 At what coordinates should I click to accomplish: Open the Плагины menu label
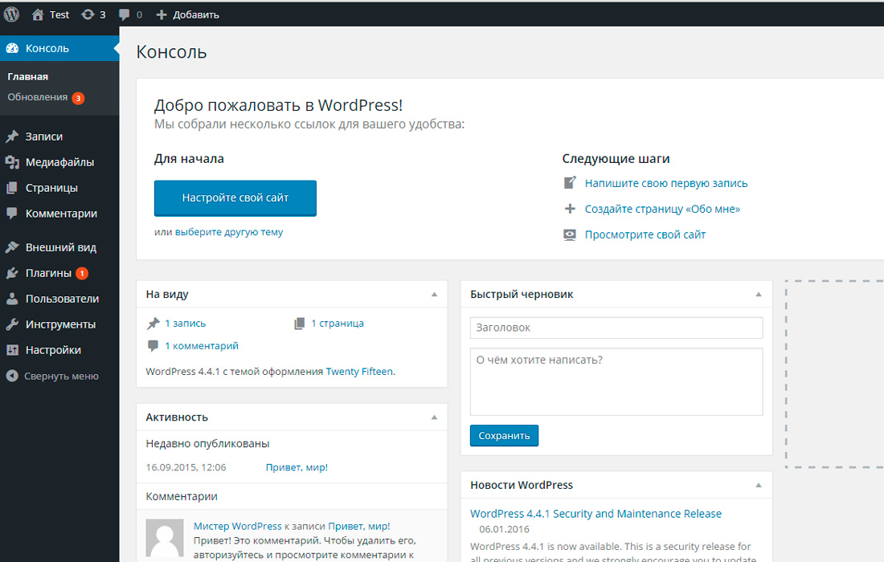(48, 274)
